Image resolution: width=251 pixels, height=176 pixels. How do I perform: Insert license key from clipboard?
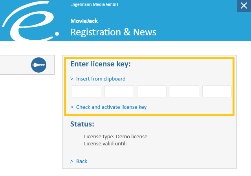[101, 79]
